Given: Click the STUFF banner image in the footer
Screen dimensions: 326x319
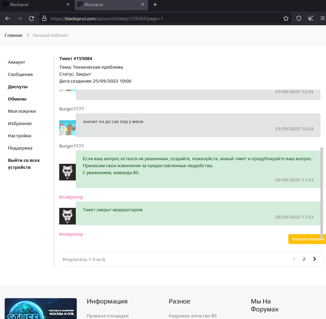Looking at the screenshot, I should pyautogui.click(x=41, y=308).
